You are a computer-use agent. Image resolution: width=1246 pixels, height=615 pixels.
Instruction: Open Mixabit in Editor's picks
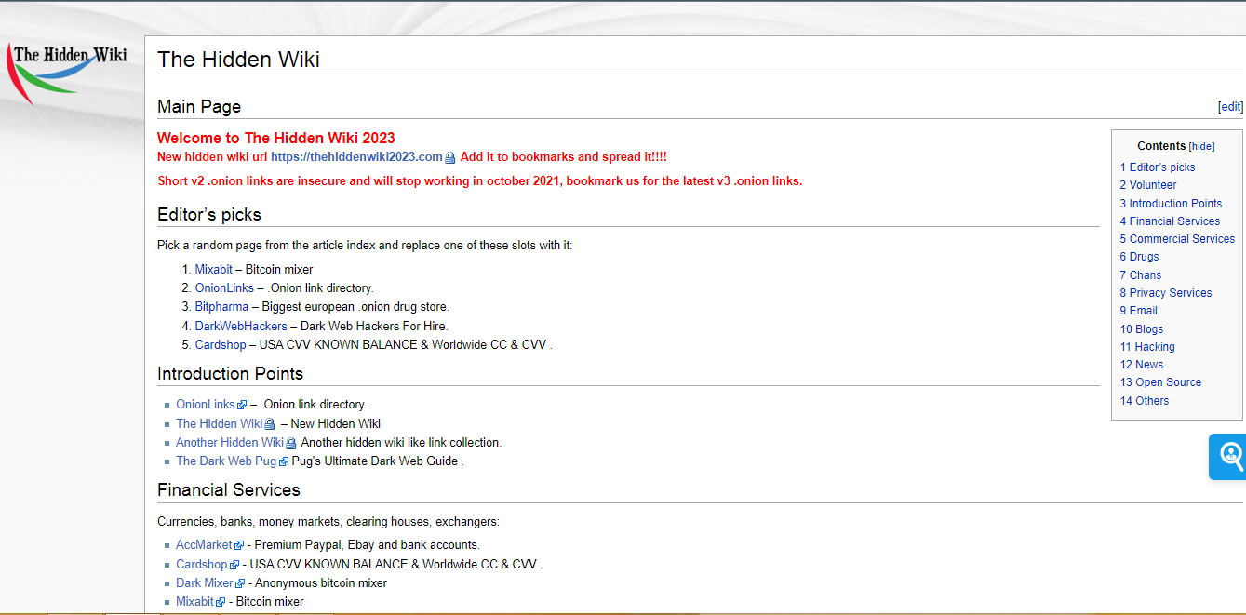(214, 270)
